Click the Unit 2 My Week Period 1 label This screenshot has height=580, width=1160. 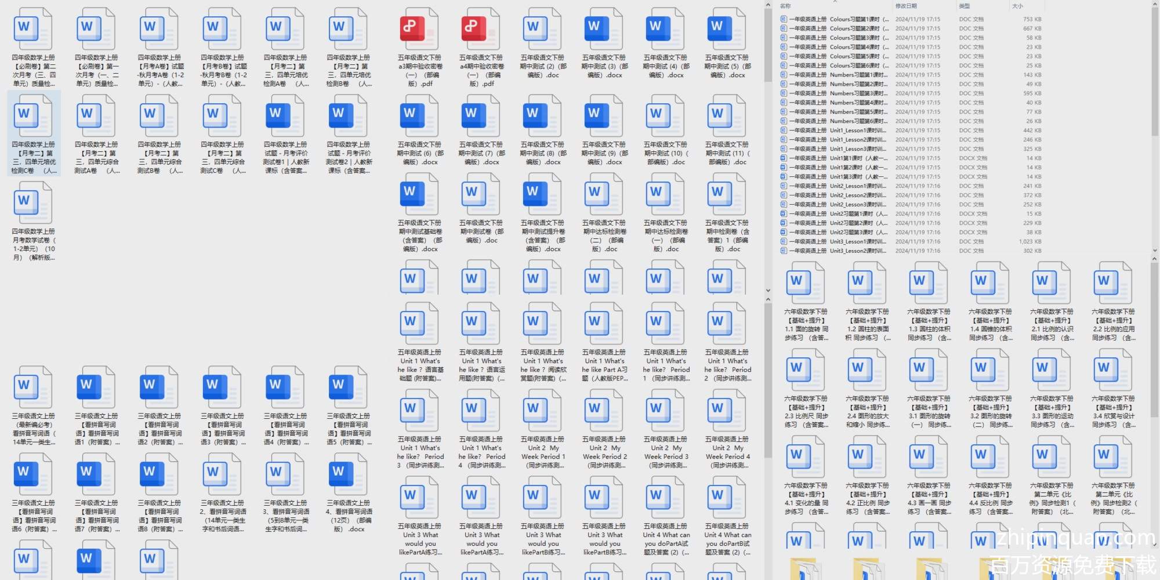click(x=542, y=452)
